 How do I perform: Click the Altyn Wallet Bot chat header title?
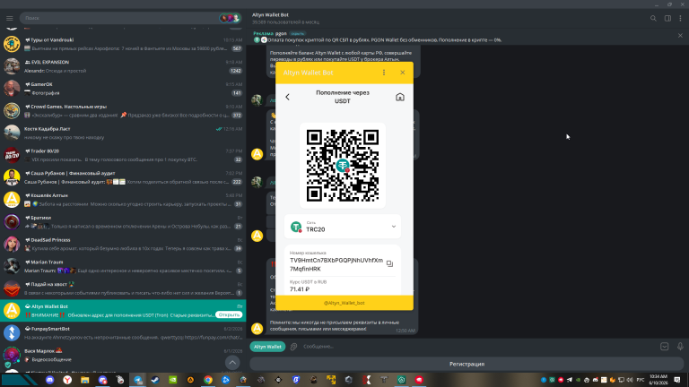(x=270, y=15)
